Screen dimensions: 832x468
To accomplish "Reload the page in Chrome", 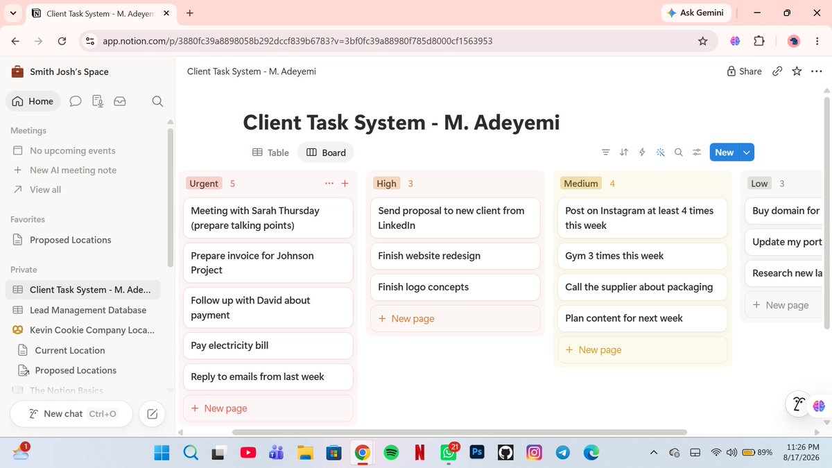I will click(62, 41).
